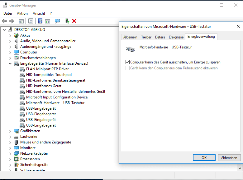Select 'HID-konformes, vom Hersteller definiertes Gerät'

[x=66, y=92]
